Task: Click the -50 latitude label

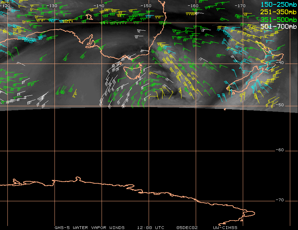Action: [280, 105]
